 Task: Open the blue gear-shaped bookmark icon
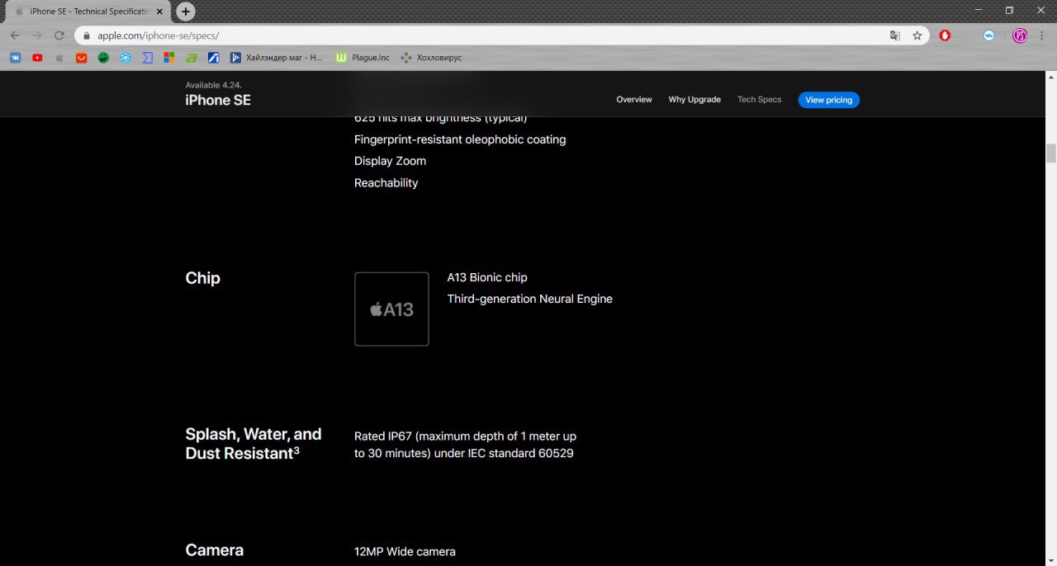126,58
